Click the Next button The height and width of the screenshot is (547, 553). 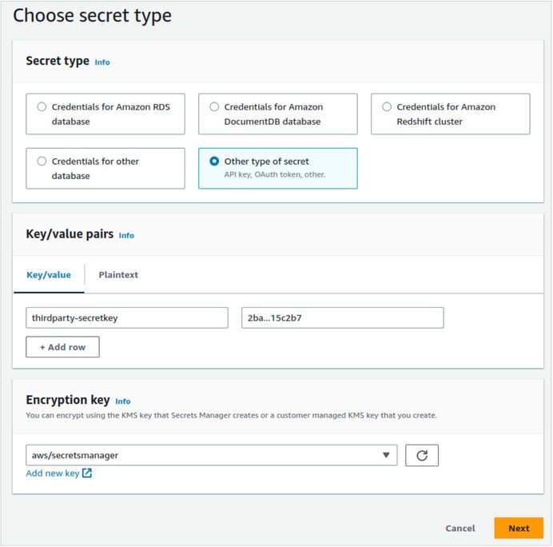click(x=519, y=528)
